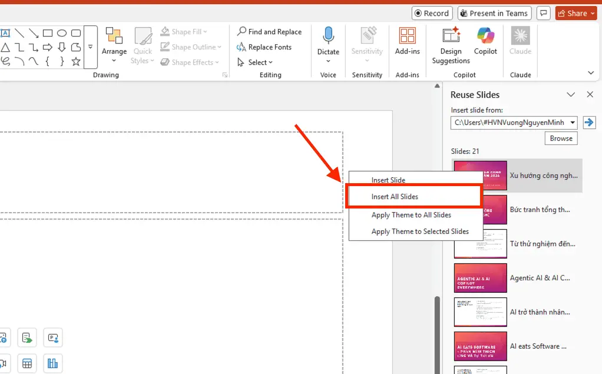Click the reuse slides placeholder icon

click(27, 338)
